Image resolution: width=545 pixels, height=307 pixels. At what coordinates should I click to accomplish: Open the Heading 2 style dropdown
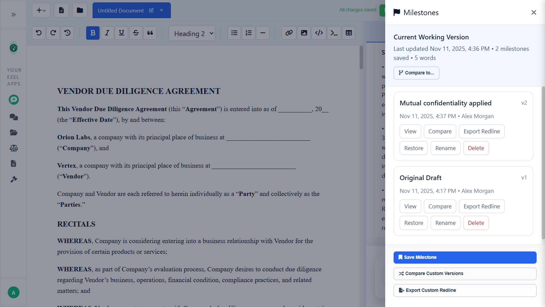(x=192, y=33)
